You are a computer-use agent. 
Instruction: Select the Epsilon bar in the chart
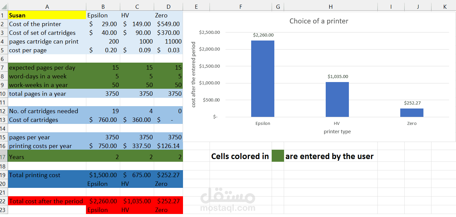(263, 79)
